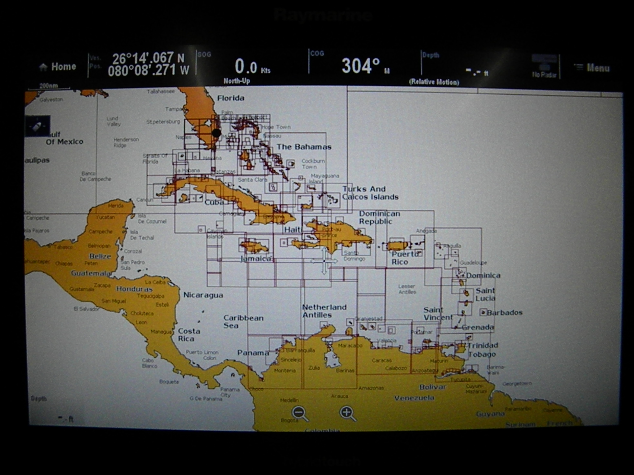Tap the Saint Lucia label

[485, 294]
